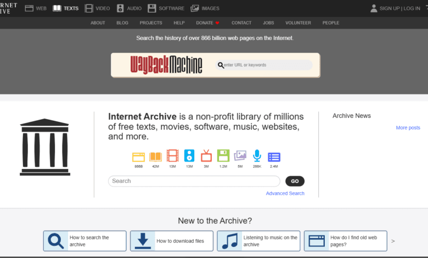Click the magnifier icon on search help card
The image size is (428, 258).
click(55, 241)
